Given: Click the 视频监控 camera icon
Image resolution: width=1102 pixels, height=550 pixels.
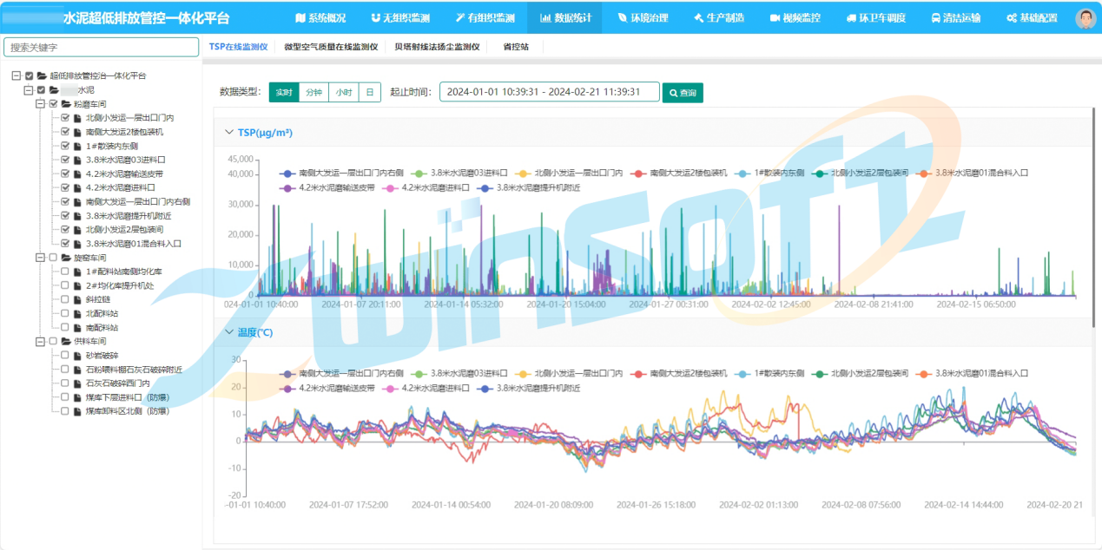Looking at the screenshot, I should tap(775, 17).
